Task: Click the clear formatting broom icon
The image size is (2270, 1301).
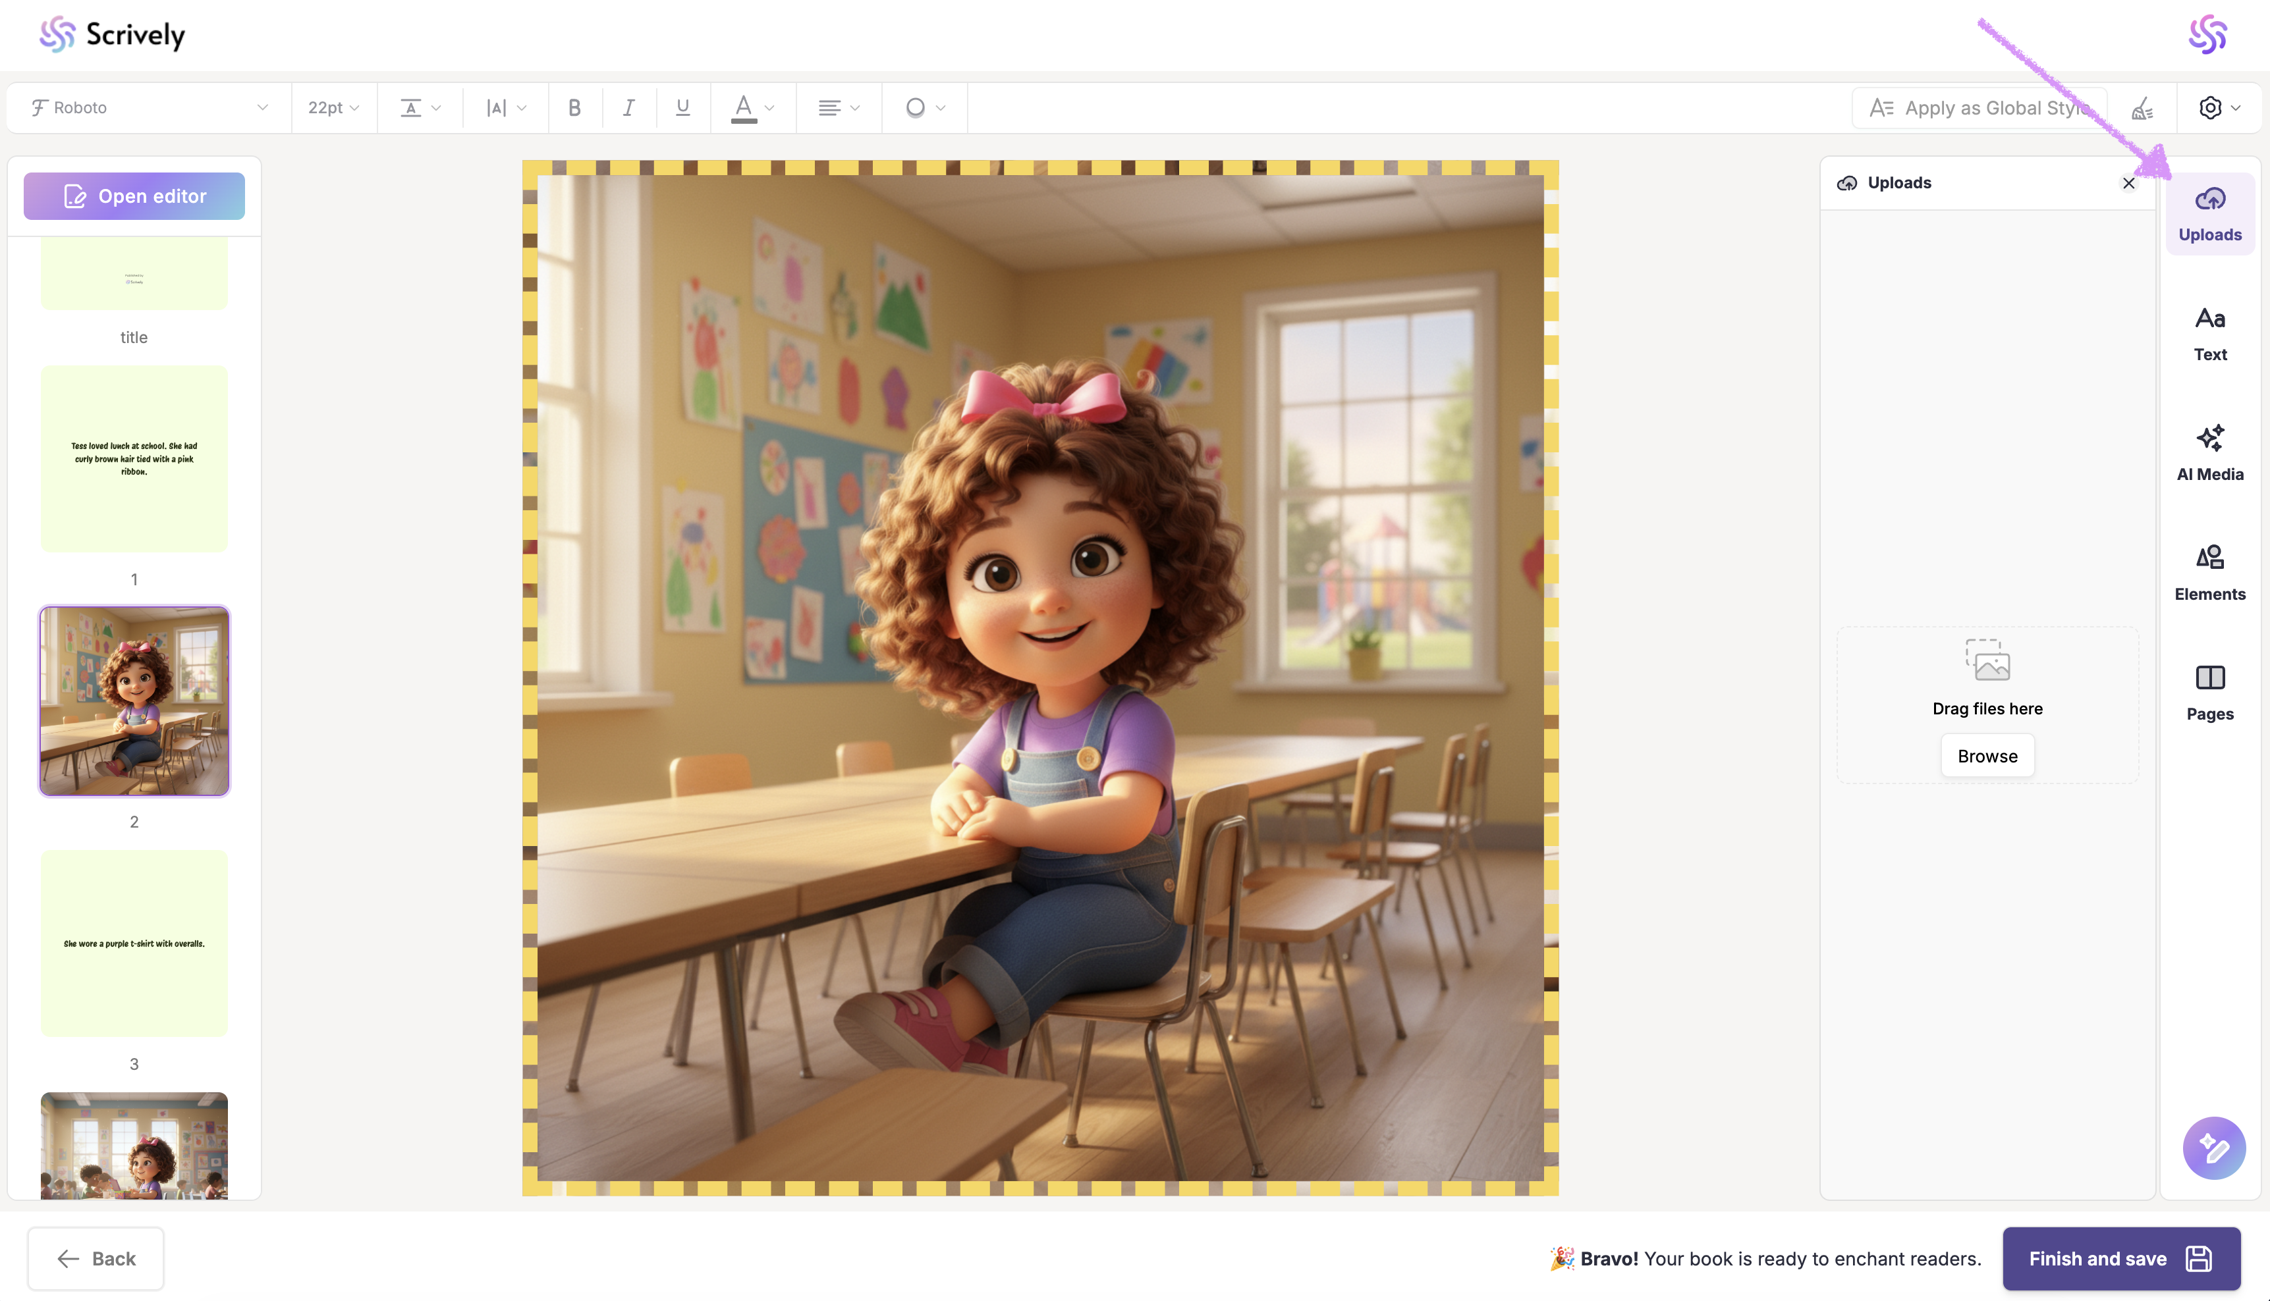Action: (x=2142, y=107)
